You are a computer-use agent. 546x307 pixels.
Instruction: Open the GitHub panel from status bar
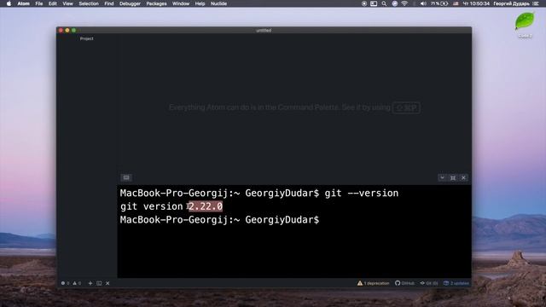click(404, 283)
